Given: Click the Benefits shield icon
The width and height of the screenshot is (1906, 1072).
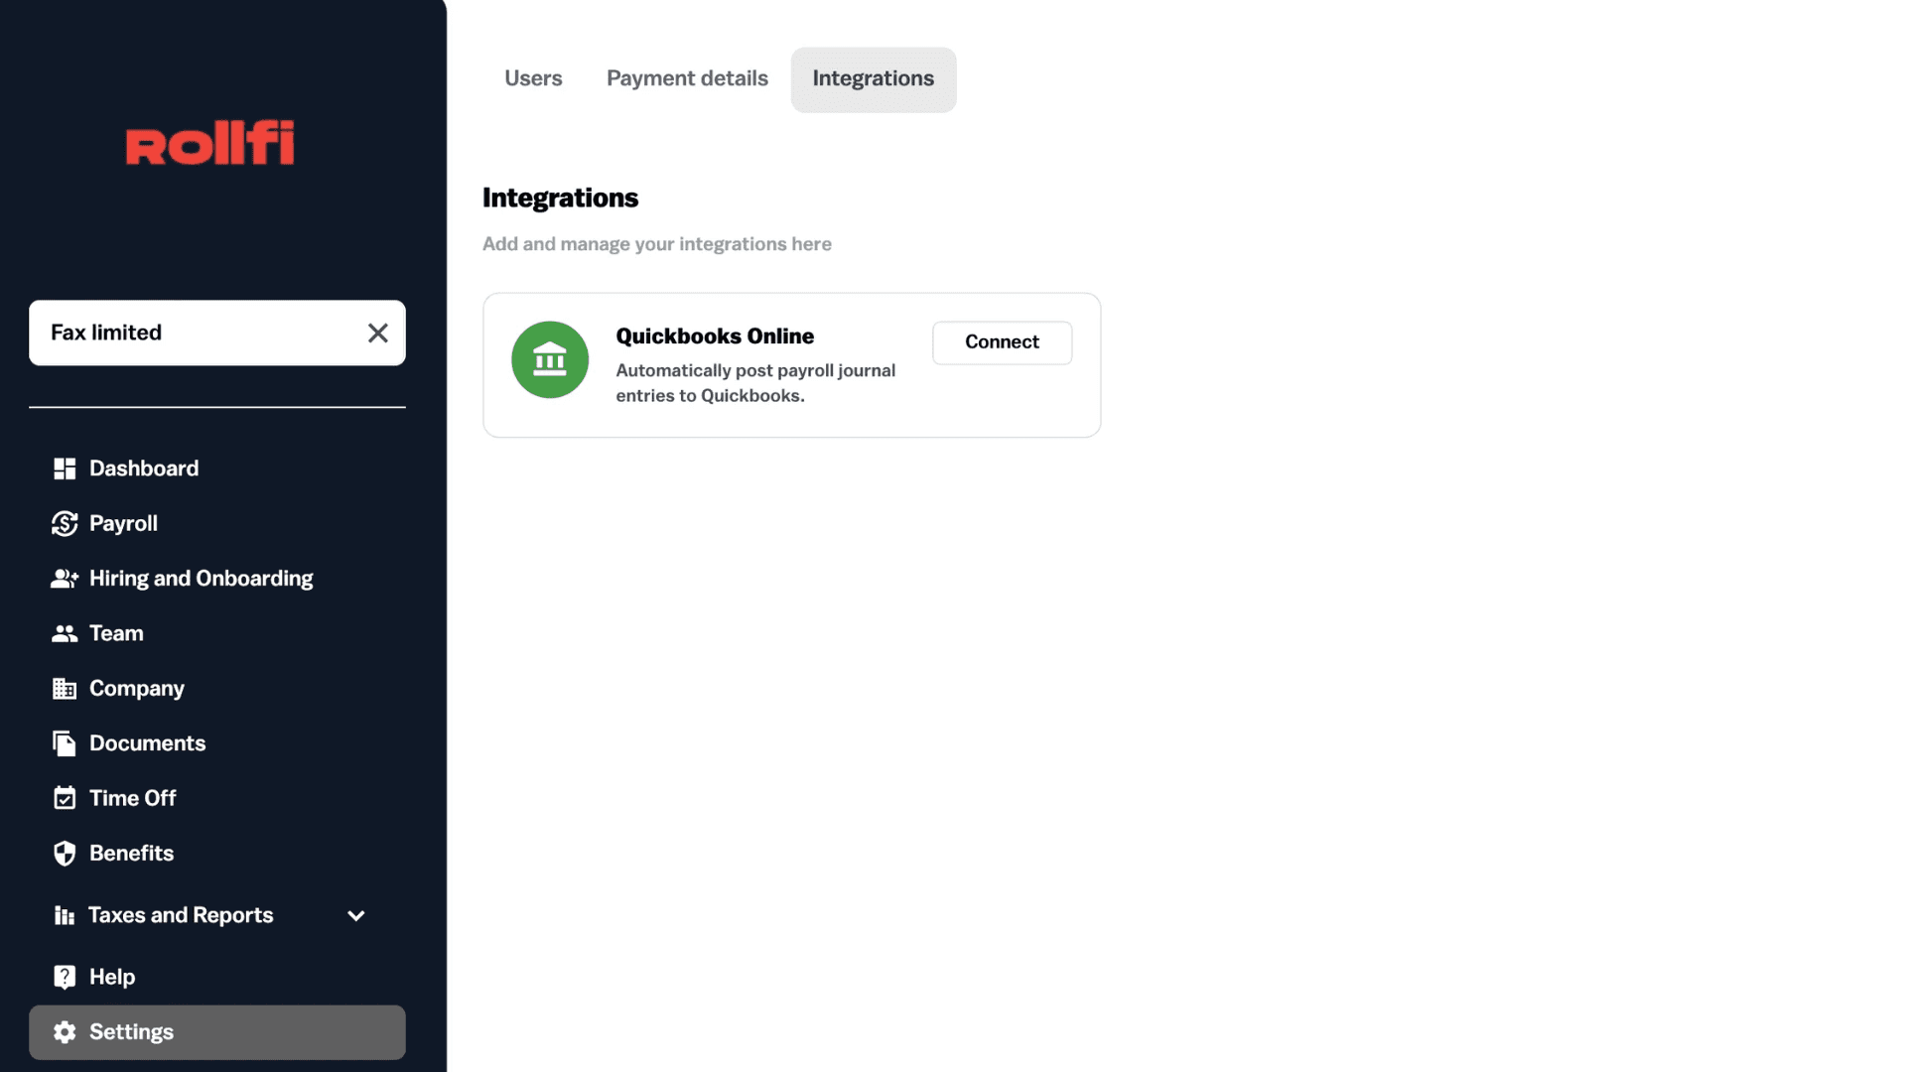Looking at the screenshot, I should (65, 854).
